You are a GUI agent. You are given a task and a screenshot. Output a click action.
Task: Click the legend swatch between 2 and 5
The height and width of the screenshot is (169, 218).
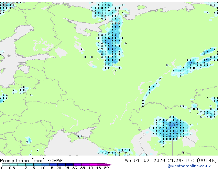coord(30,165)
